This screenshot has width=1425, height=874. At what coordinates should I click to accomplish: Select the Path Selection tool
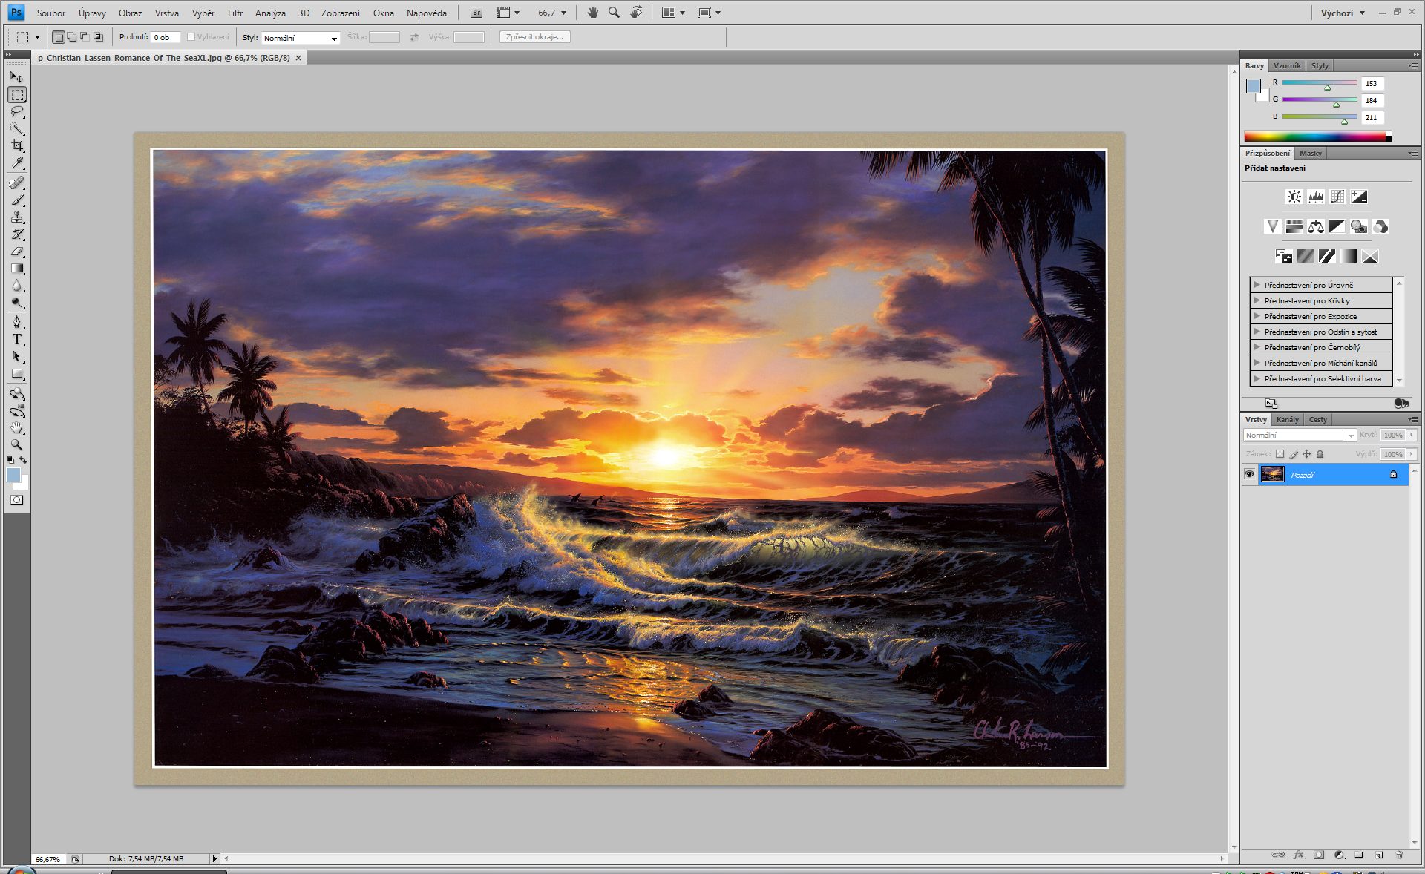[17, 357]
